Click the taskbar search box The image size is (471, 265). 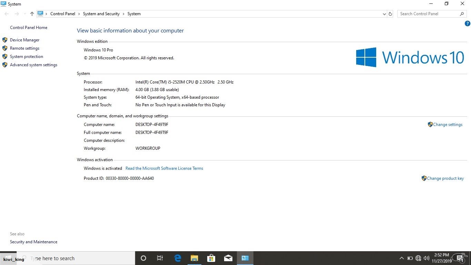click(x=76, y=258)
